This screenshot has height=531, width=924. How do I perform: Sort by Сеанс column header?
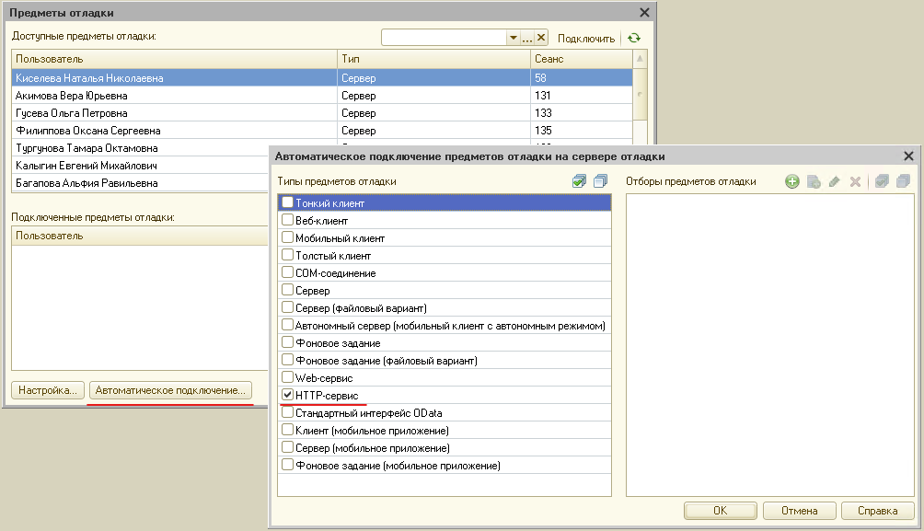click(582, 59)
